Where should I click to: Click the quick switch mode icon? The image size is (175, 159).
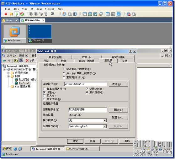pos(95,14)
